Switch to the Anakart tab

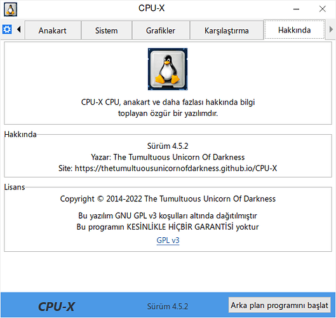(53, 31)
